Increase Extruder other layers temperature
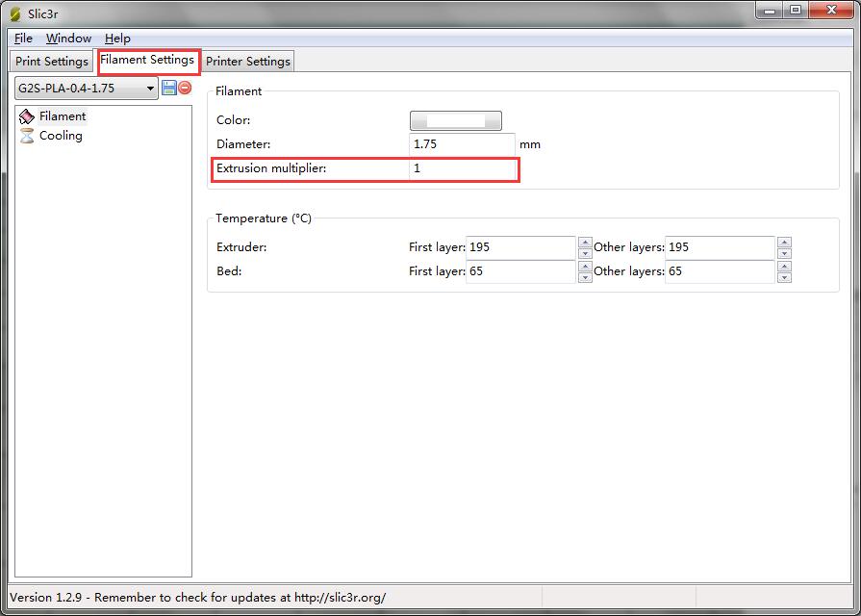 pos(785,243)
